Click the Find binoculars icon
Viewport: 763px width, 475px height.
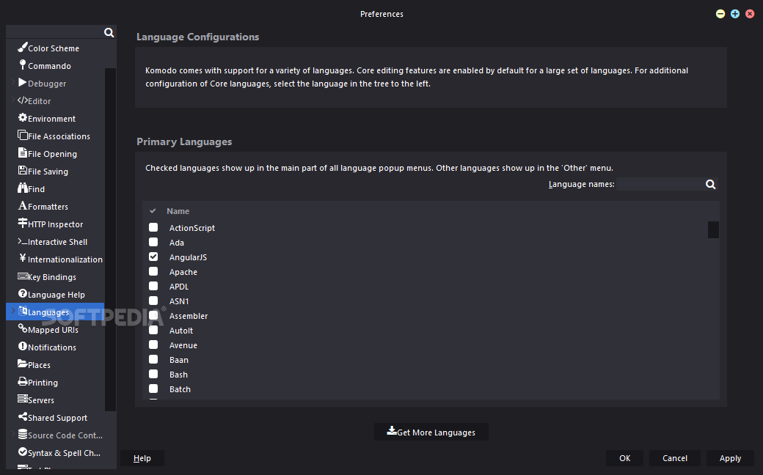point(23,188)
